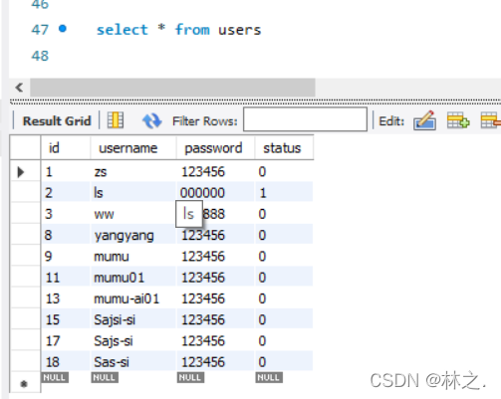The image size is (501, 399).
Task: Select the id cell '9'
Action: (66, 257)
